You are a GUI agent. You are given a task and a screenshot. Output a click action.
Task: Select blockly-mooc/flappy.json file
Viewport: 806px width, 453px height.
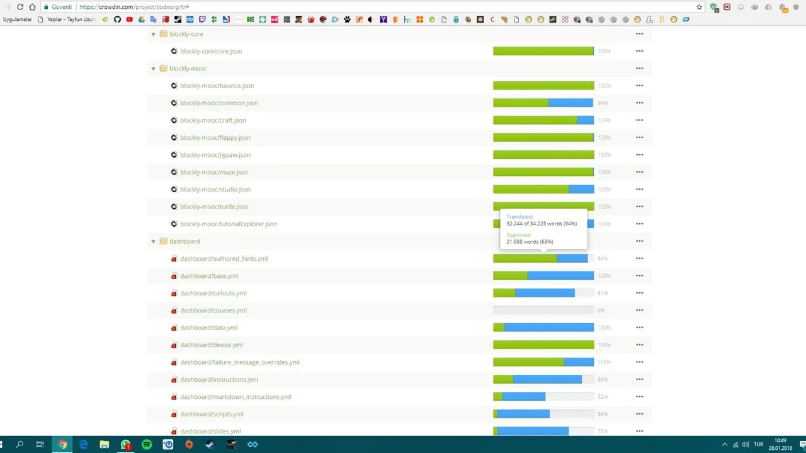pos(215,137)
